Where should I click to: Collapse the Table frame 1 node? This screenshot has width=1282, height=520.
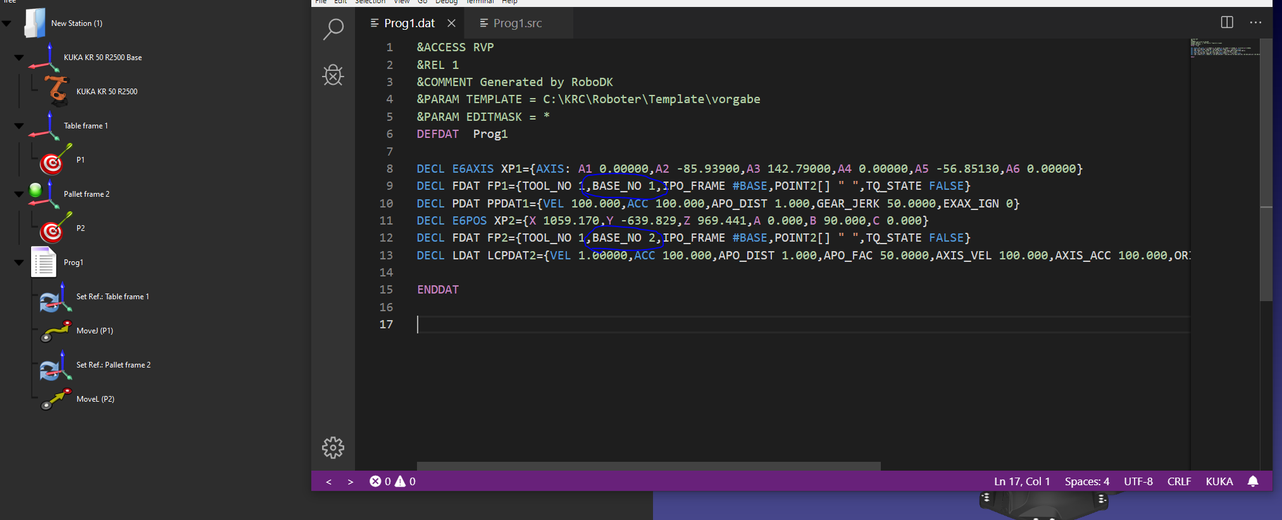[x=19, y=126]
